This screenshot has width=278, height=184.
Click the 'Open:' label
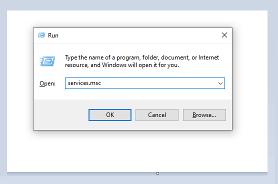(47, 83)
